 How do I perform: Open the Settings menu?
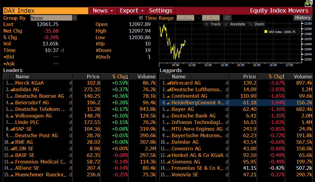pos(160,11)
